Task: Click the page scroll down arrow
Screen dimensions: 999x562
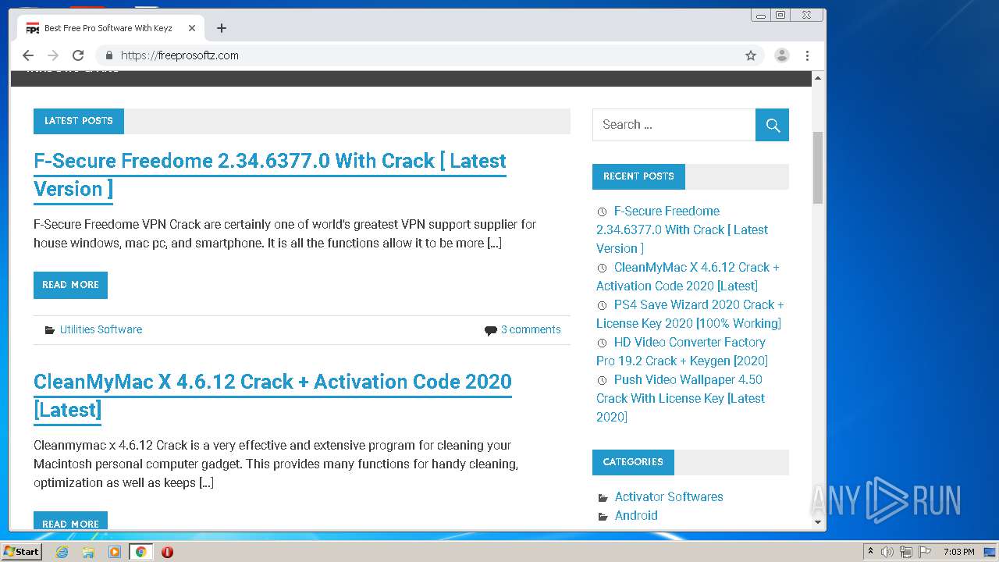Action: (x=818, y=521)
